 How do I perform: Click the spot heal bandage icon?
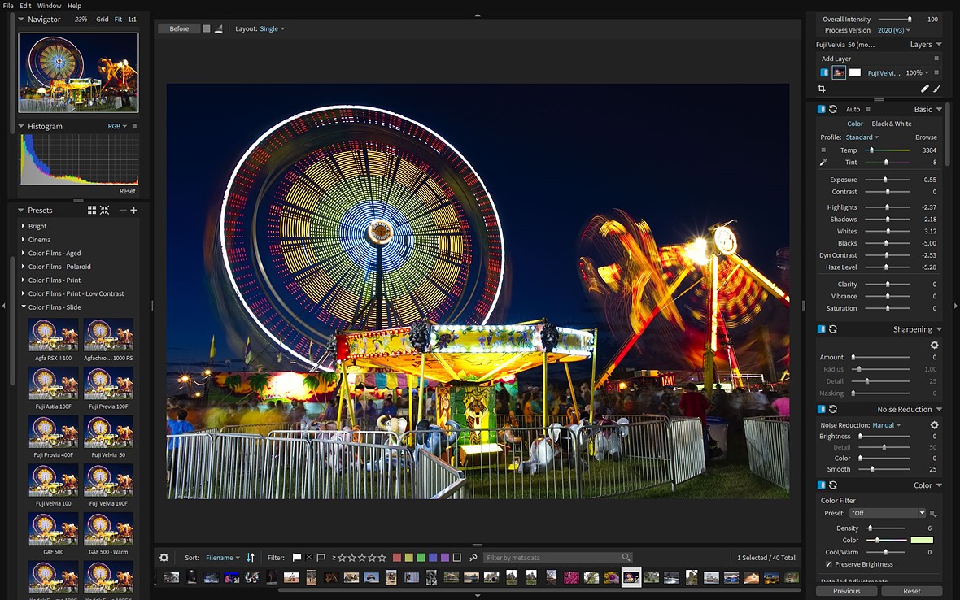pos(924,89)
